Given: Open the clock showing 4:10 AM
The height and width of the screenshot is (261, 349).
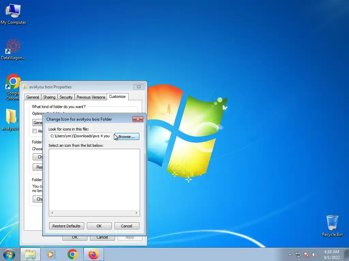Looking at the screenshot, I should 332,255.
